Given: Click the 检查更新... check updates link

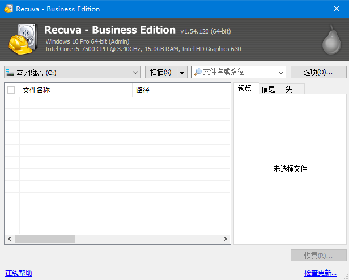Looking at the screenshot, I should coord(320,273).
